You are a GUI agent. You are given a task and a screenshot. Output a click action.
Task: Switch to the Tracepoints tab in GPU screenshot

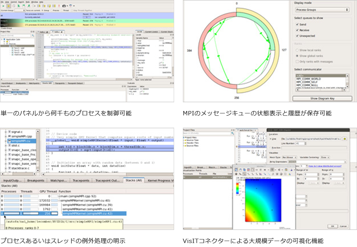tap(81, 180)
